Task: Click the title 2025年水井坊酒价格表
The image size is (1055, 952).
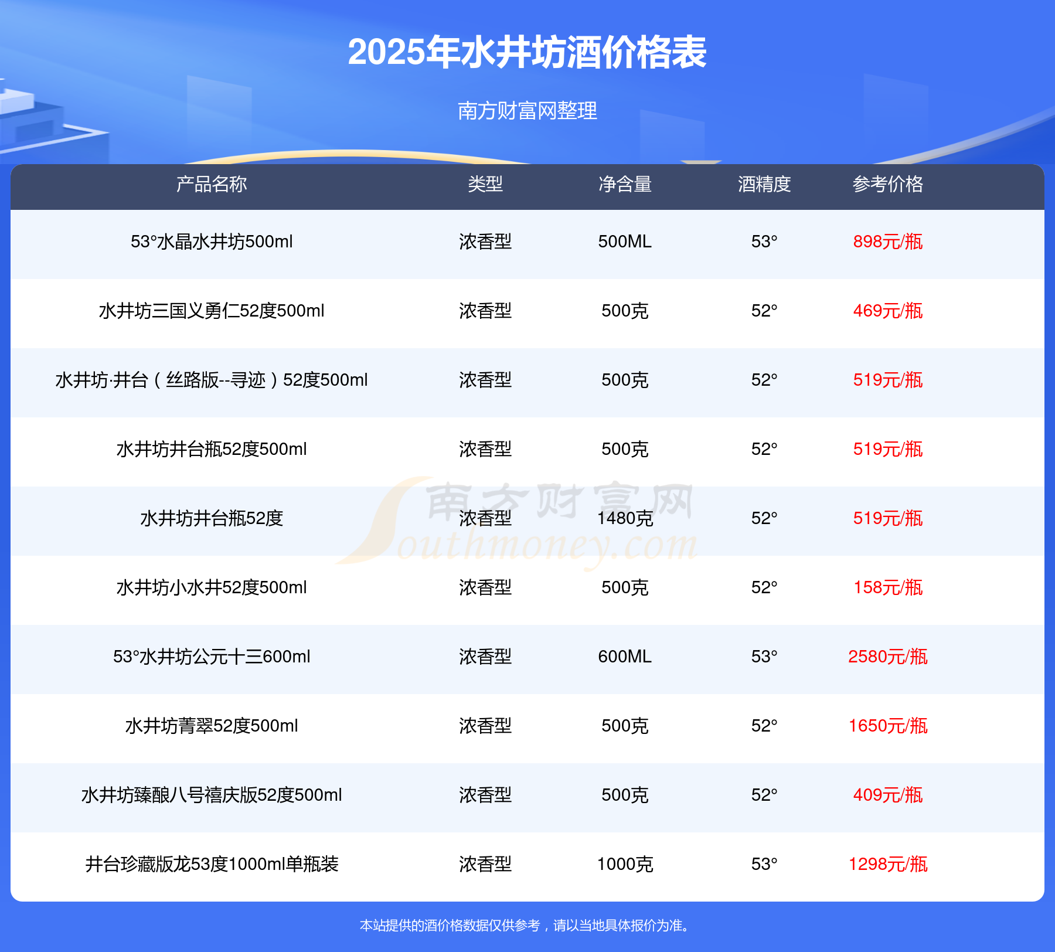Action: 527,53
